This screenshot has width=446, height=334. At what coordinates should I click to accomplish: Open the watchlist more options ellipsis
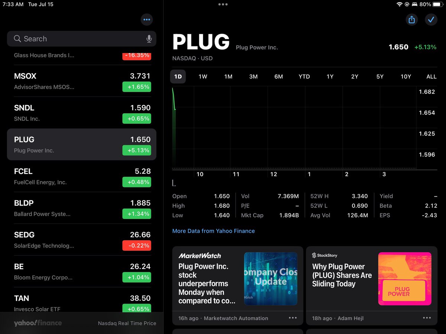click(x=147, y=20)
